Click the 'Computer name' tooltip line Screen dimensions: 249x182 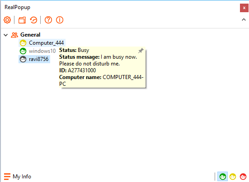(101, 80)
